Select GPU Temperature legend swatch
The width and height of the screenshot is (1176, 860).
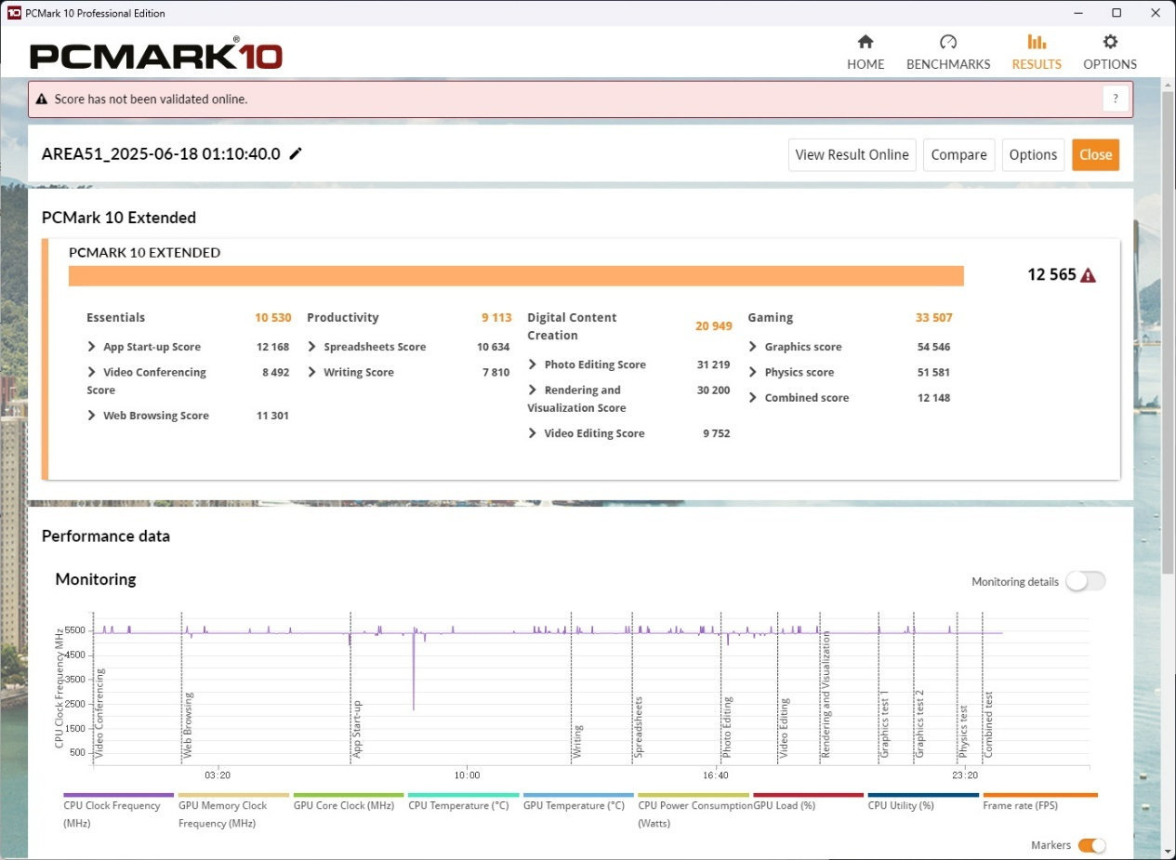pyautogui.click(x=578, y=795)
